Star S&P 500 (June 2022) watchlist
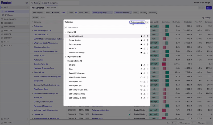This screenshot has height=125, width=213. coord(141,94)
